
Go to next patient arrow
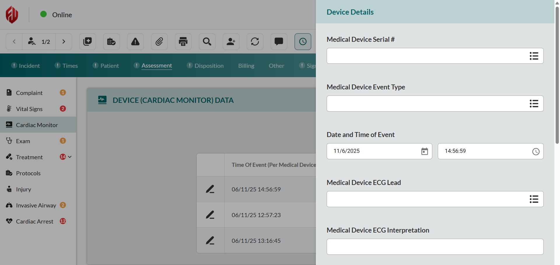point(64,42)
